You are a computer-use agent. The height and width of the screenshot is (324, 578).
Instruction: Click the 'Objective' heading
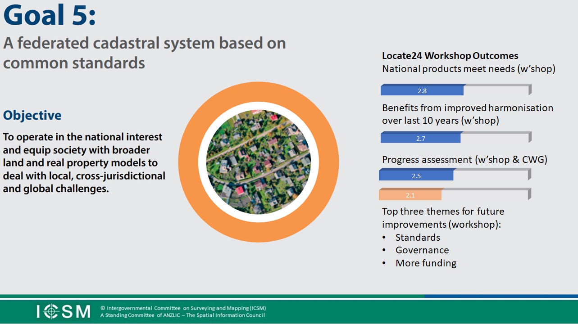click(32, 116)
